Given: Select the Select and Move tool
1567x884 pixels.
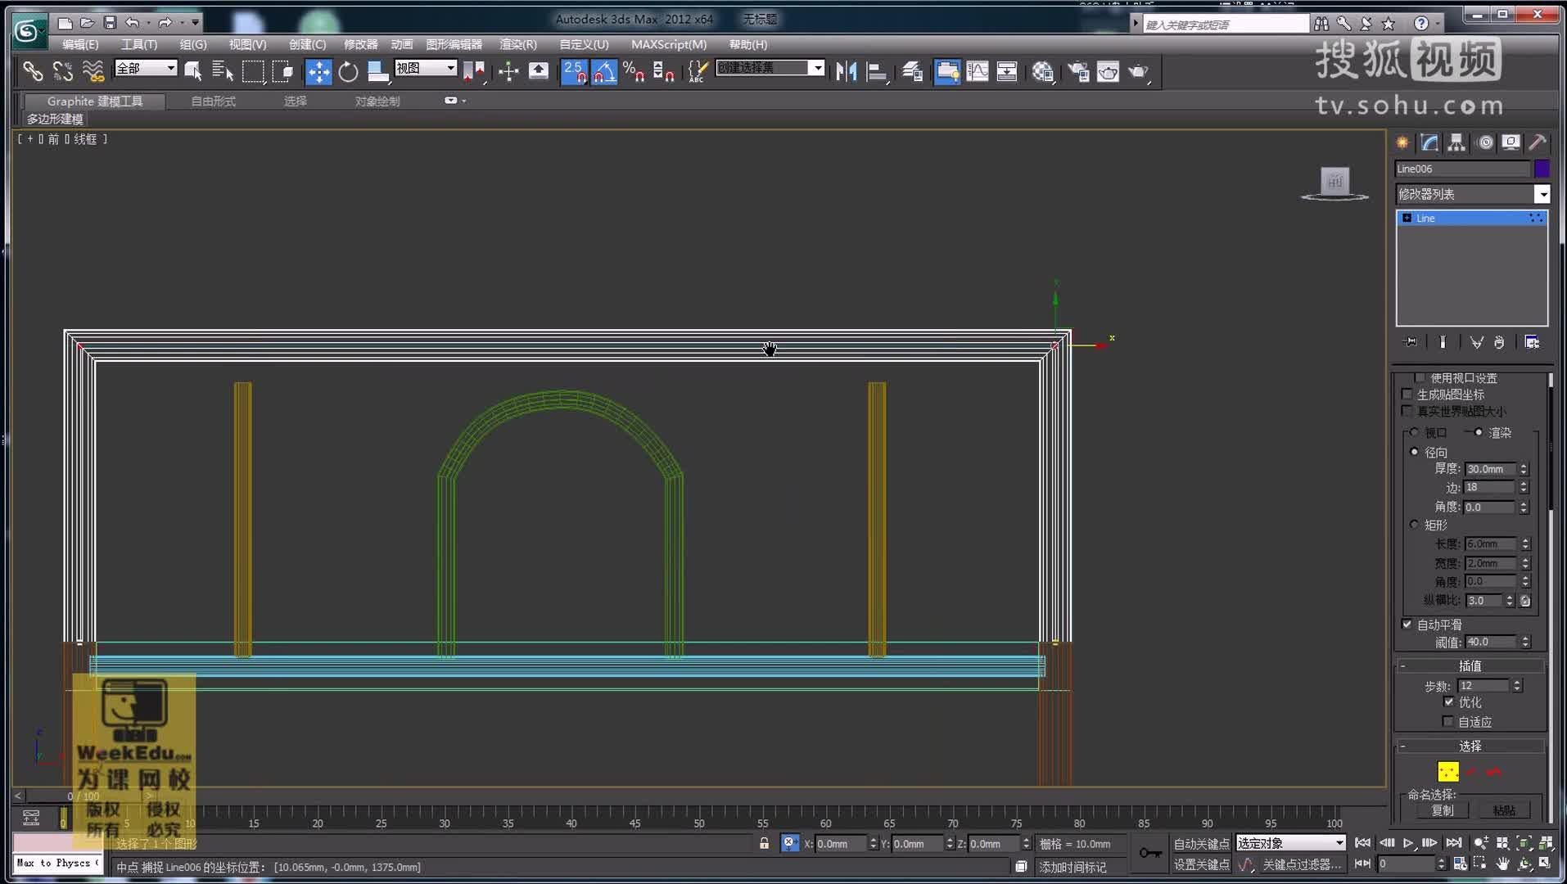Looking at the screenshot, I should (318, 71).
